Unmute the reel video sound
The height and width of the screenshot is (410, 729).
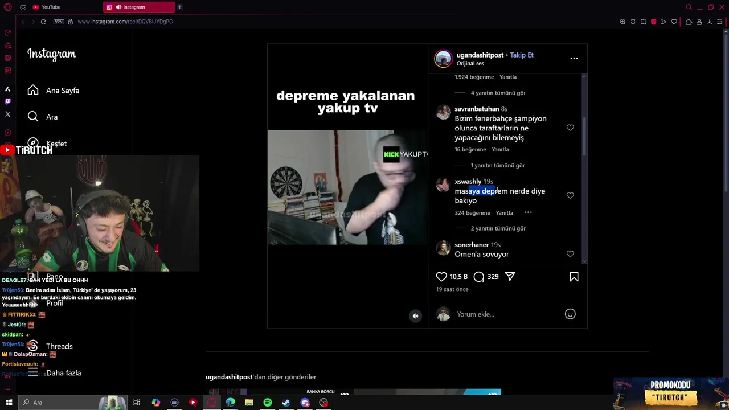coord(416,316)
